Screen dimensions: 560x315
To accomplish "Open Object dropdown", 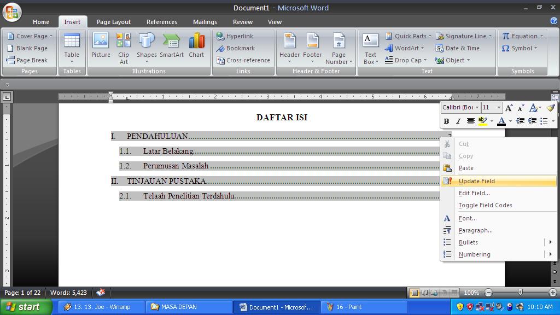I will tap(452, 60).
